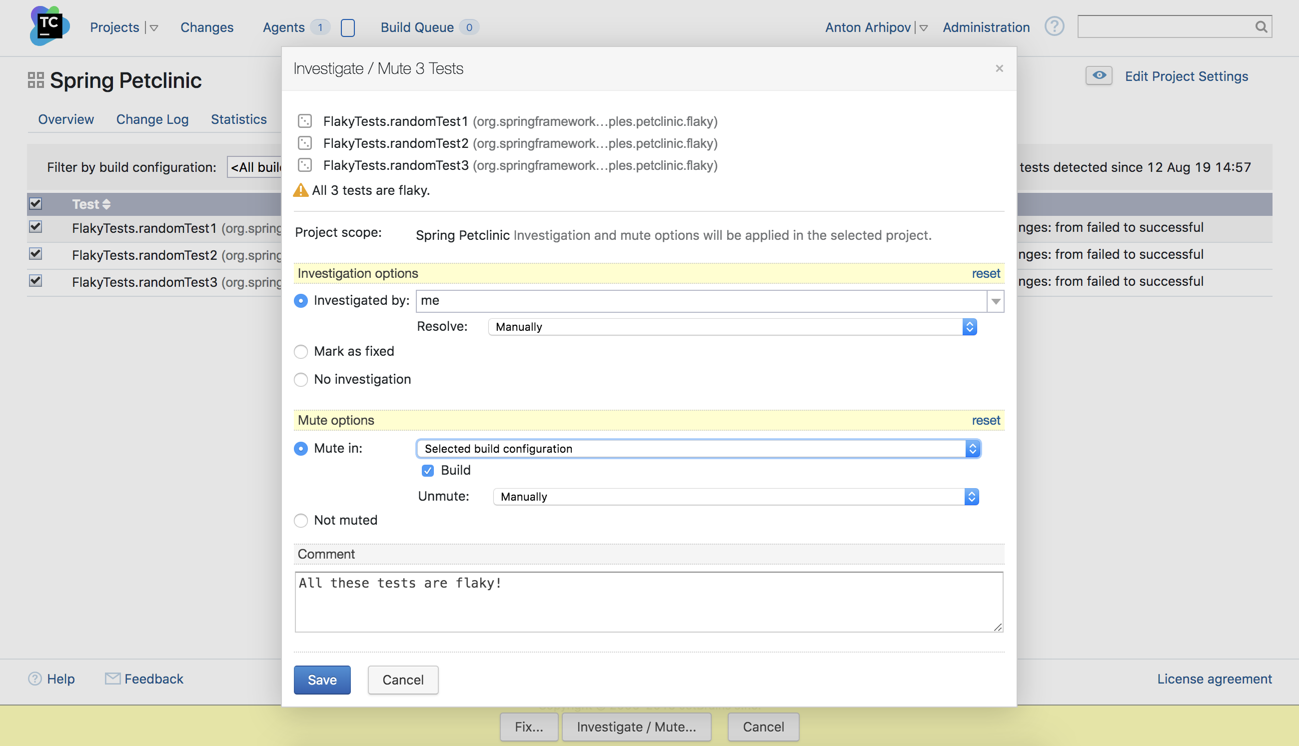Click the search magnifier icon

click(x=1261, y=26)
